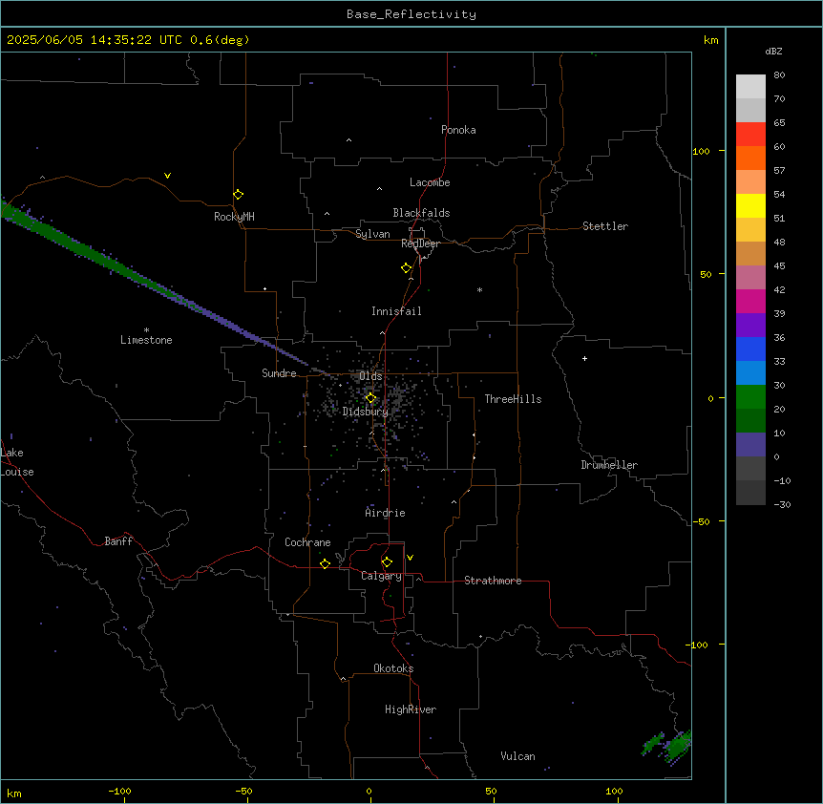This screenshot has height=804, width=823.
Task: Click the Olds label
Action: point(370,376)
